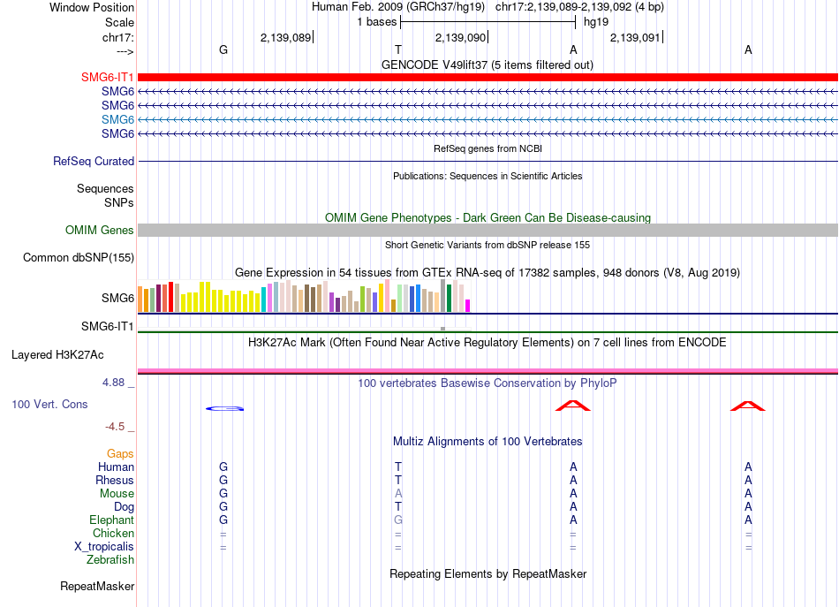Click the ---> strand direction arrow label
The image size is (839, 607).
[x=125, y=51]
